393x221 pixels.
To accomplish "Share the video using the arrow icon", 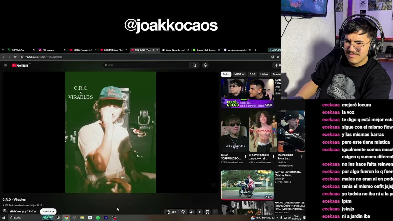I will [x=192, y=212].
